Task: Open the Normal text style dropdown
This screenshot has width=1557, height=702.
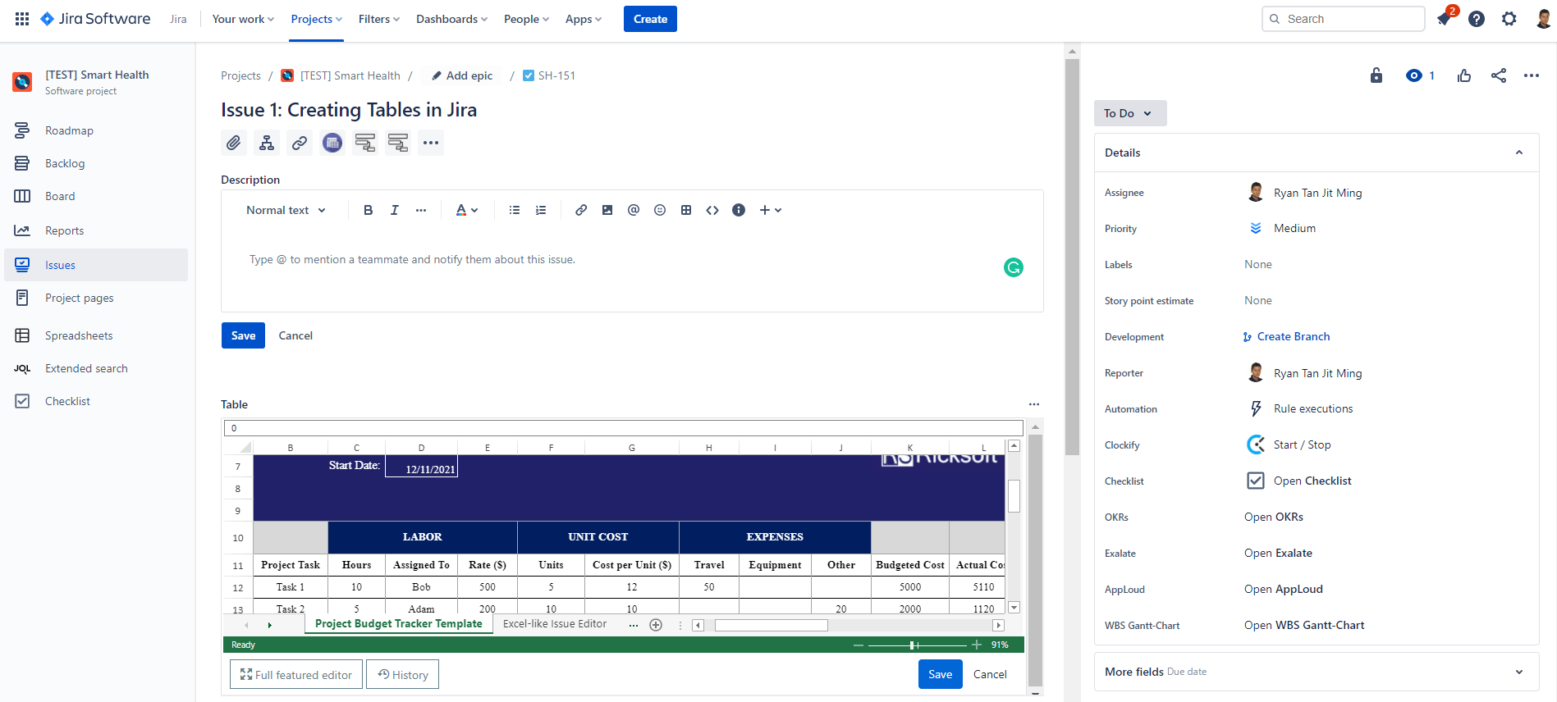Action: pyautogui.click(x=286, y=210)
